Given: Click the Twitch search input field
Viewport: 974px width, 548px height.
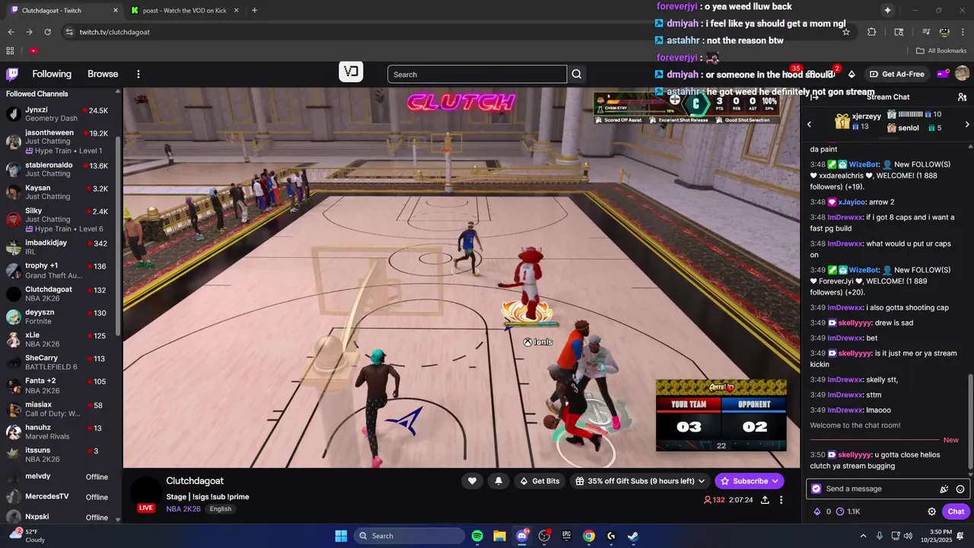Looking at the screenshot, I should point(477,74).
